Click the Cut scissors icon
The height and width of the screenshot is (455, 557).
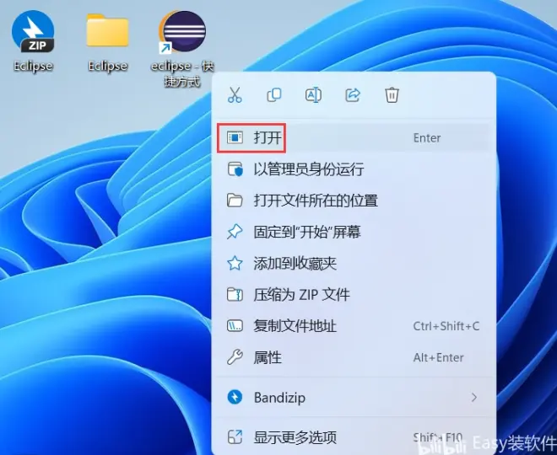click(x=235, y=95)
